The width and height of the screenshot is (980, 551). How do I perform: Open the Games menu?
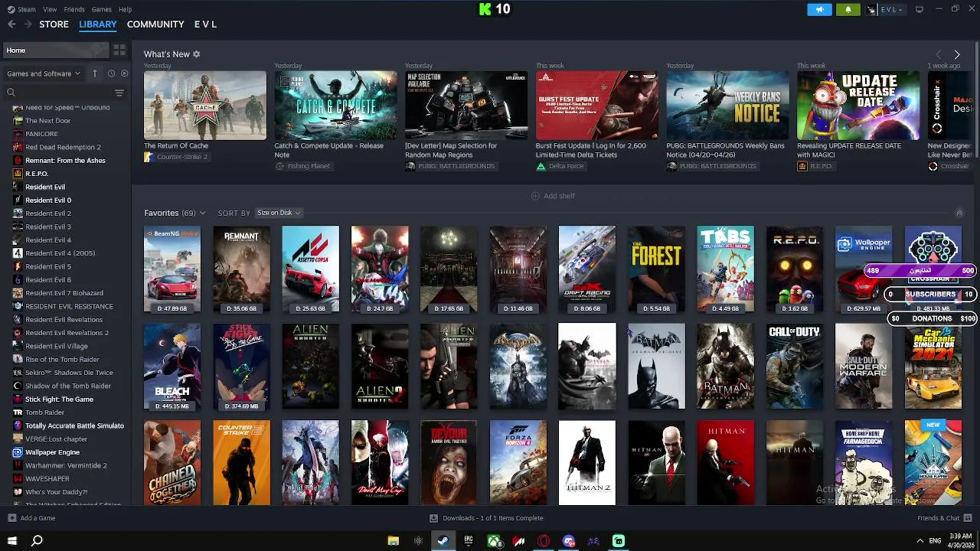click(101, 9)
